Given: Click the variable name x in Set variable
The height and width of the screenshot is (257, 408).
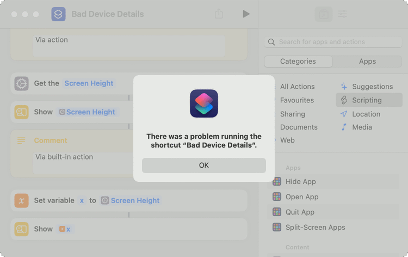Looking at the screenshot, I should pyautogui.click(x=82, y=200).
